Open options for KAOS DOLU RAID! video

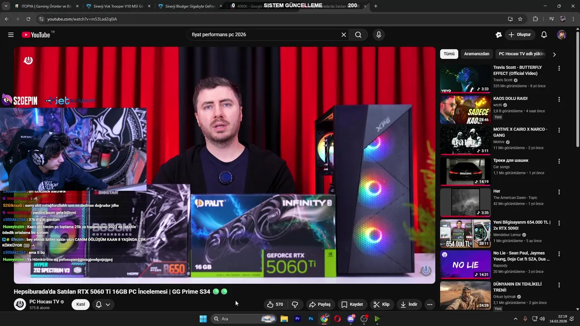coord(559,99)
